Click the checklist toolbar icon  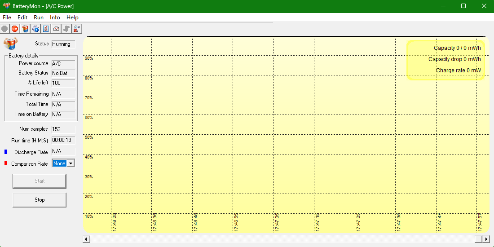46,29
